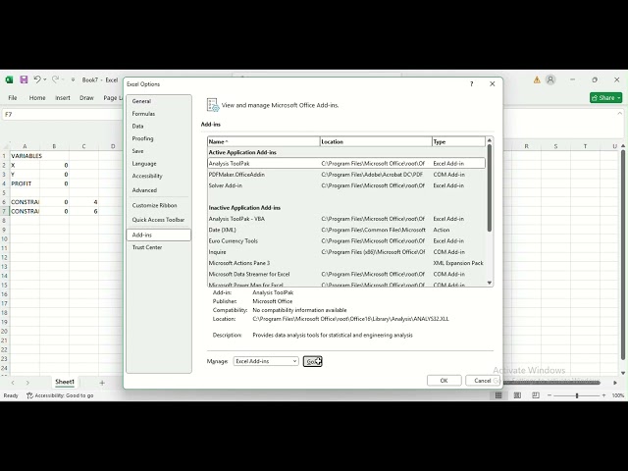Viewport: 628px width, 471px height.
Task: Sort add-ins by Name column header
Action: (264, 141)
